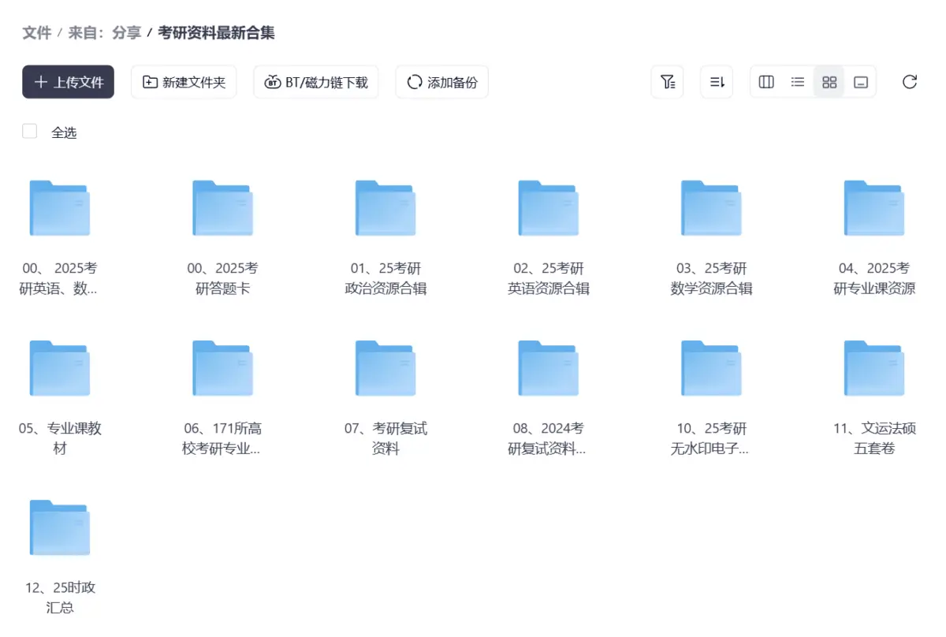Click the name text 02、25考研英语资源合辑

point(549,278)
